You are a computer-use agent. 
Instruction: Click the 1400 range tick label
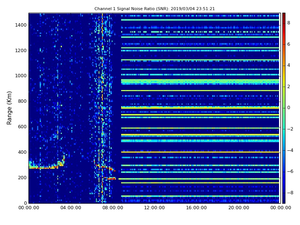21,25
